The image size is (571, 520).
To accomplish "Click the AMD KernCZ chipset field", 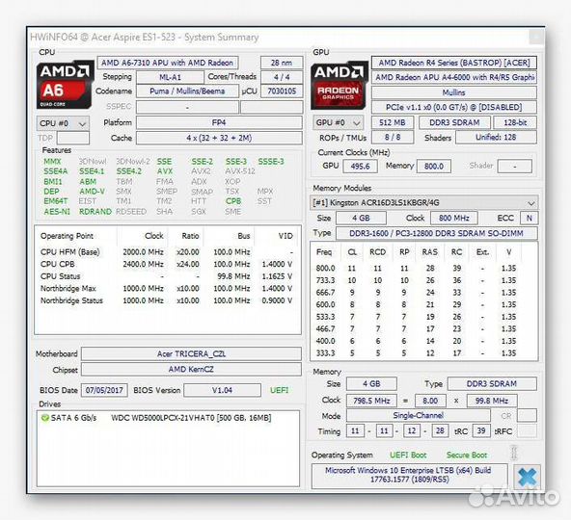I will pos(191,369).
